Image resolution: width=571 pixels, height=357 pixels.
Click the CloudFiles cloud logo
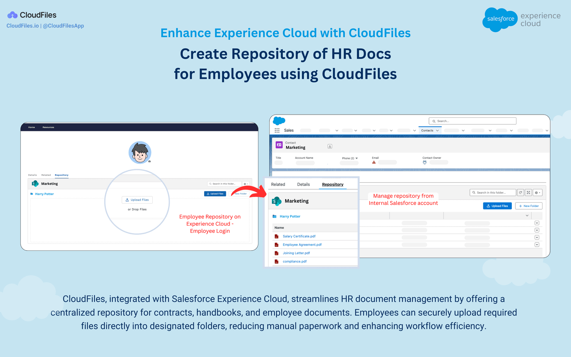click(12, 14)
